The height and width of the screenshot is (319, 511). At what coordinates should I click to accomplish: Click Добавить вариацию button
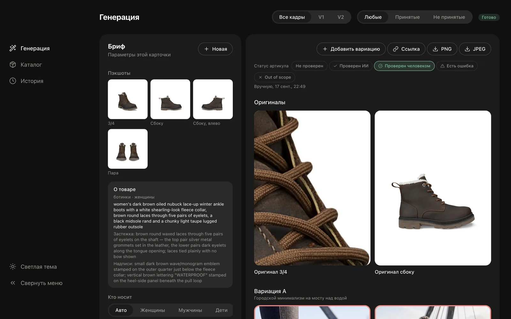click(x=351, y=49)
